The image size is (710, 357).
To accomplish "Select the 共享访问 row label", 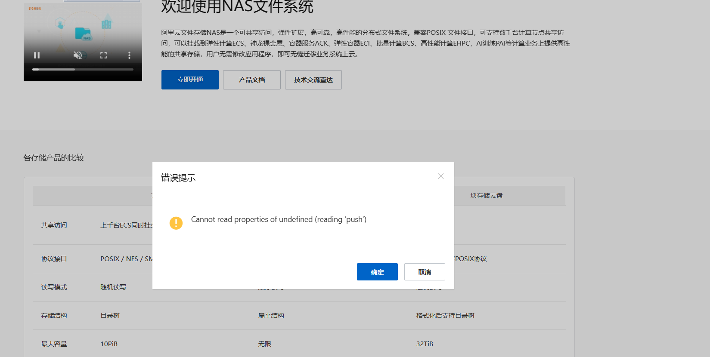I will coord(54,225).
